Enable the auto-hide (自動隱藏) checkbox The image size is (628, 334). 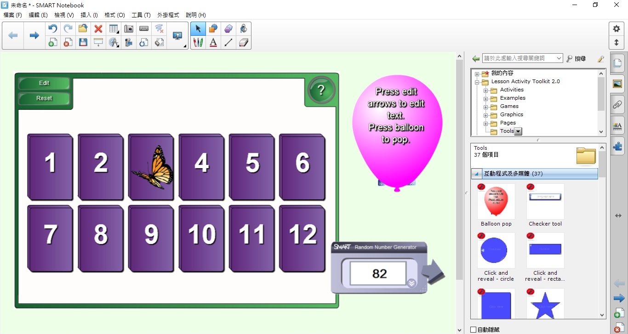point(474,329)
